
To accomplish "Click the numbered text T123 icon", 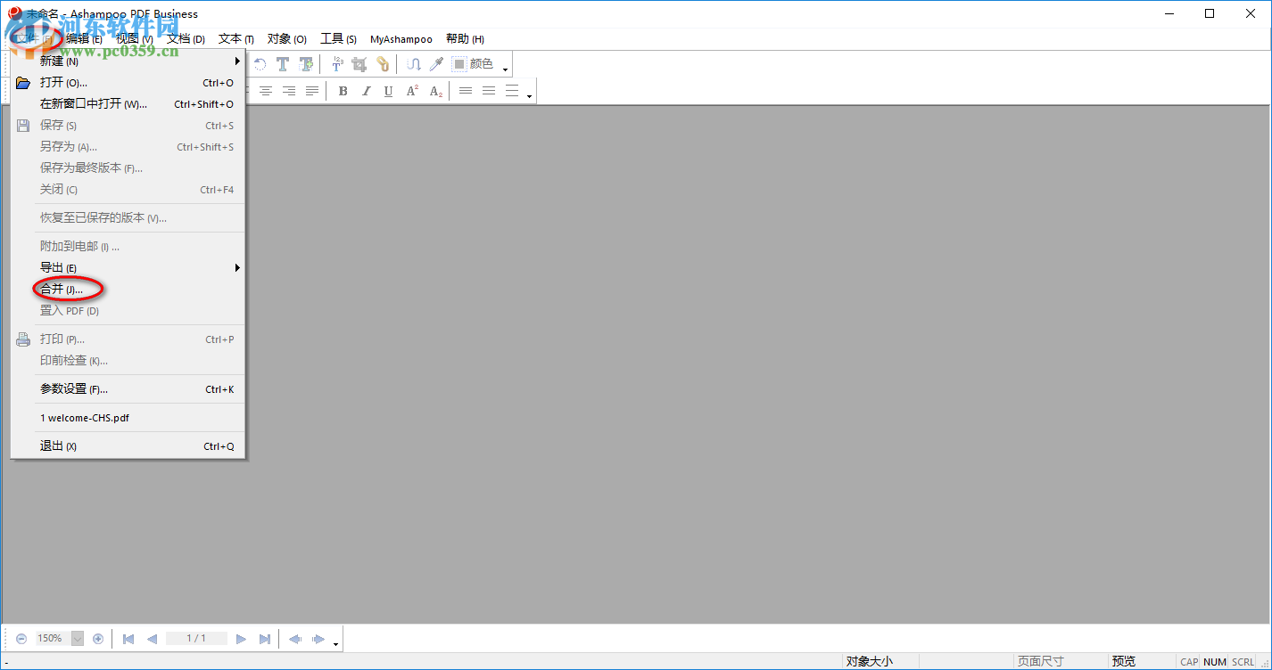I will pyautogui.click(x=337, y=64).
